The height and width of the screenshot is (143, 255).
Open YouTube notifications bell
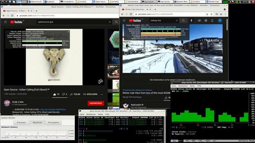tap(212, 21)
